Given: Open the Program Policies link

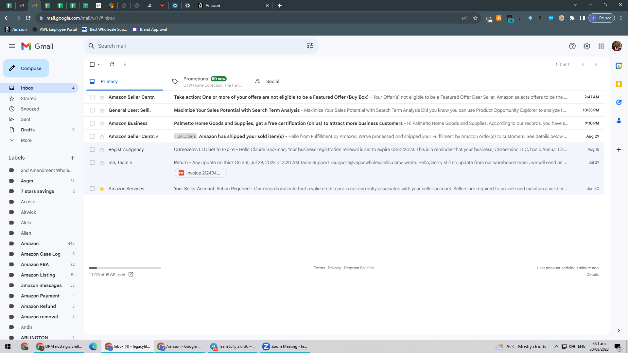Looking at the screenshot, I should (x=358, y=268).
